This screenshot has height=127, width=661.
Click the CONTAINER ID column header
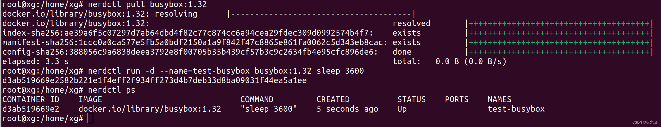tap(31, 100)
